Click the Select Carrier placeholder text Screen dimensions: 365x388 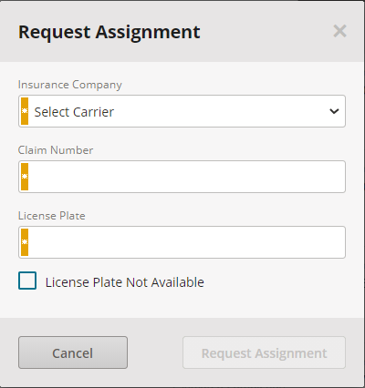point(74,112)
